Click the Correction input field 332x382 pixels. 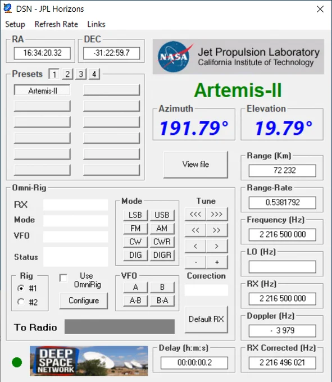click(206, 290)
